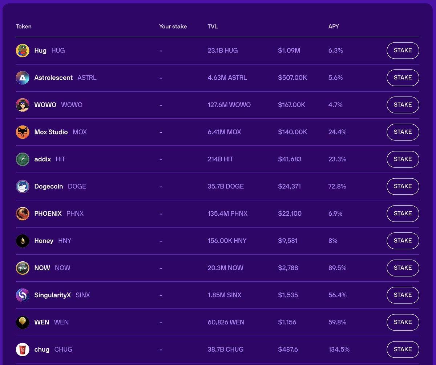Click the 127.6M WOWO amount

click(x=229, y=105)
